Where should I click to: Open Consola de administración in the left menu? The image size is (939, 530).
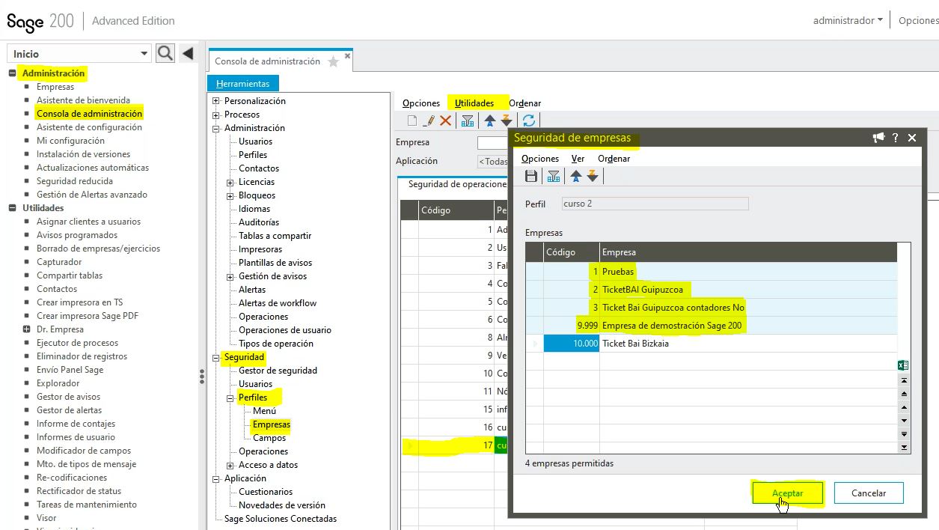click(89, 114)
